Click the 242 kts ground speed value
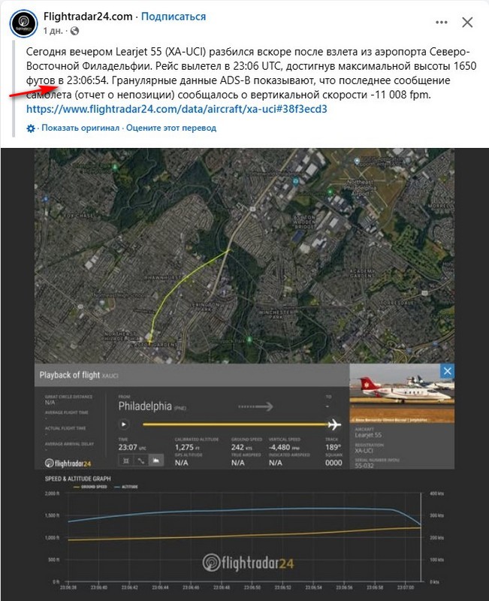489x601 pixels. click(242, 447)
